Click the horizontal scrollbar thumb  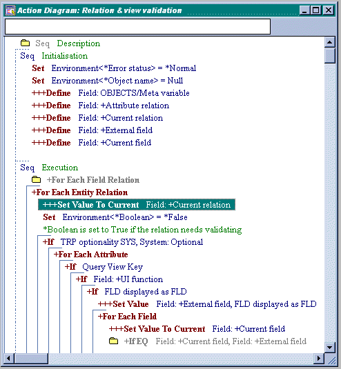click(x=31, y=359)
